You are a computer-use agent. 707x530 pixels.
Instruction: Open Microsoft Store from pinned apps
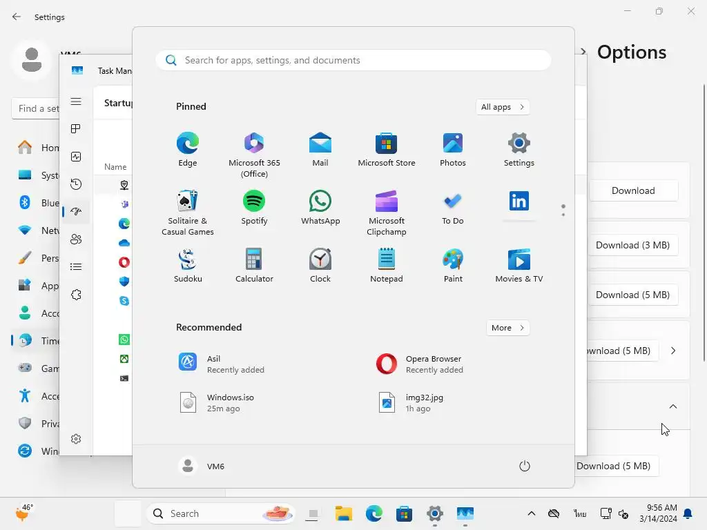tap(387, 150)
